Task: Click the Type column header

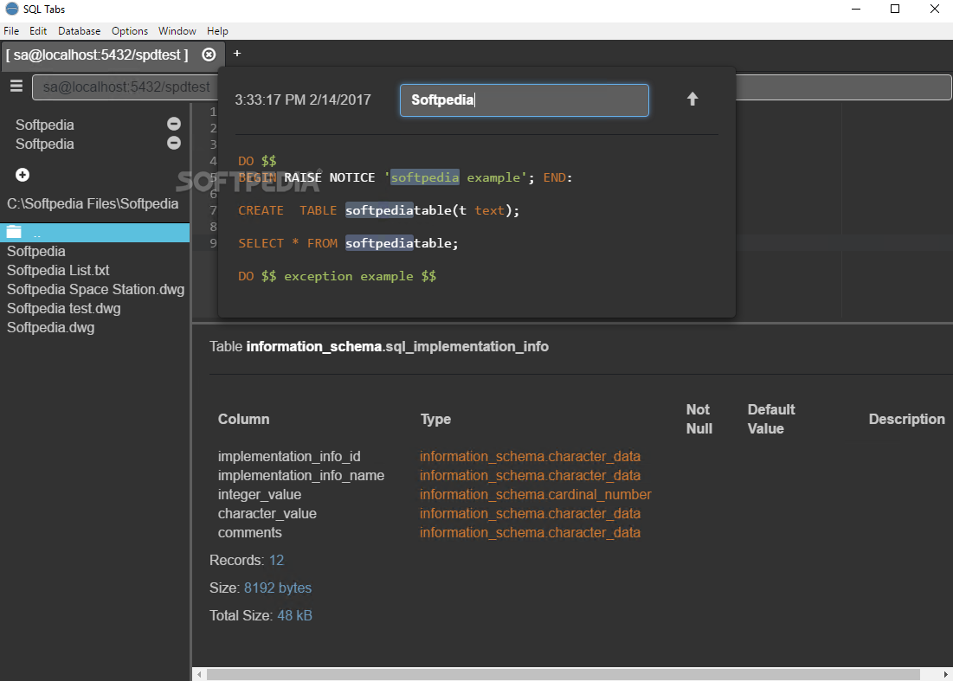Action: pos(435,419)
